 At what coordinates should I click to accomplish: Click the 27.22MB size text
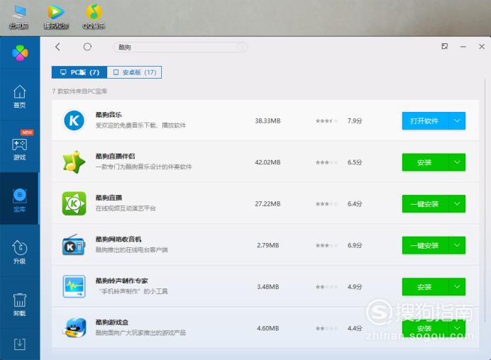click(267, 204)
